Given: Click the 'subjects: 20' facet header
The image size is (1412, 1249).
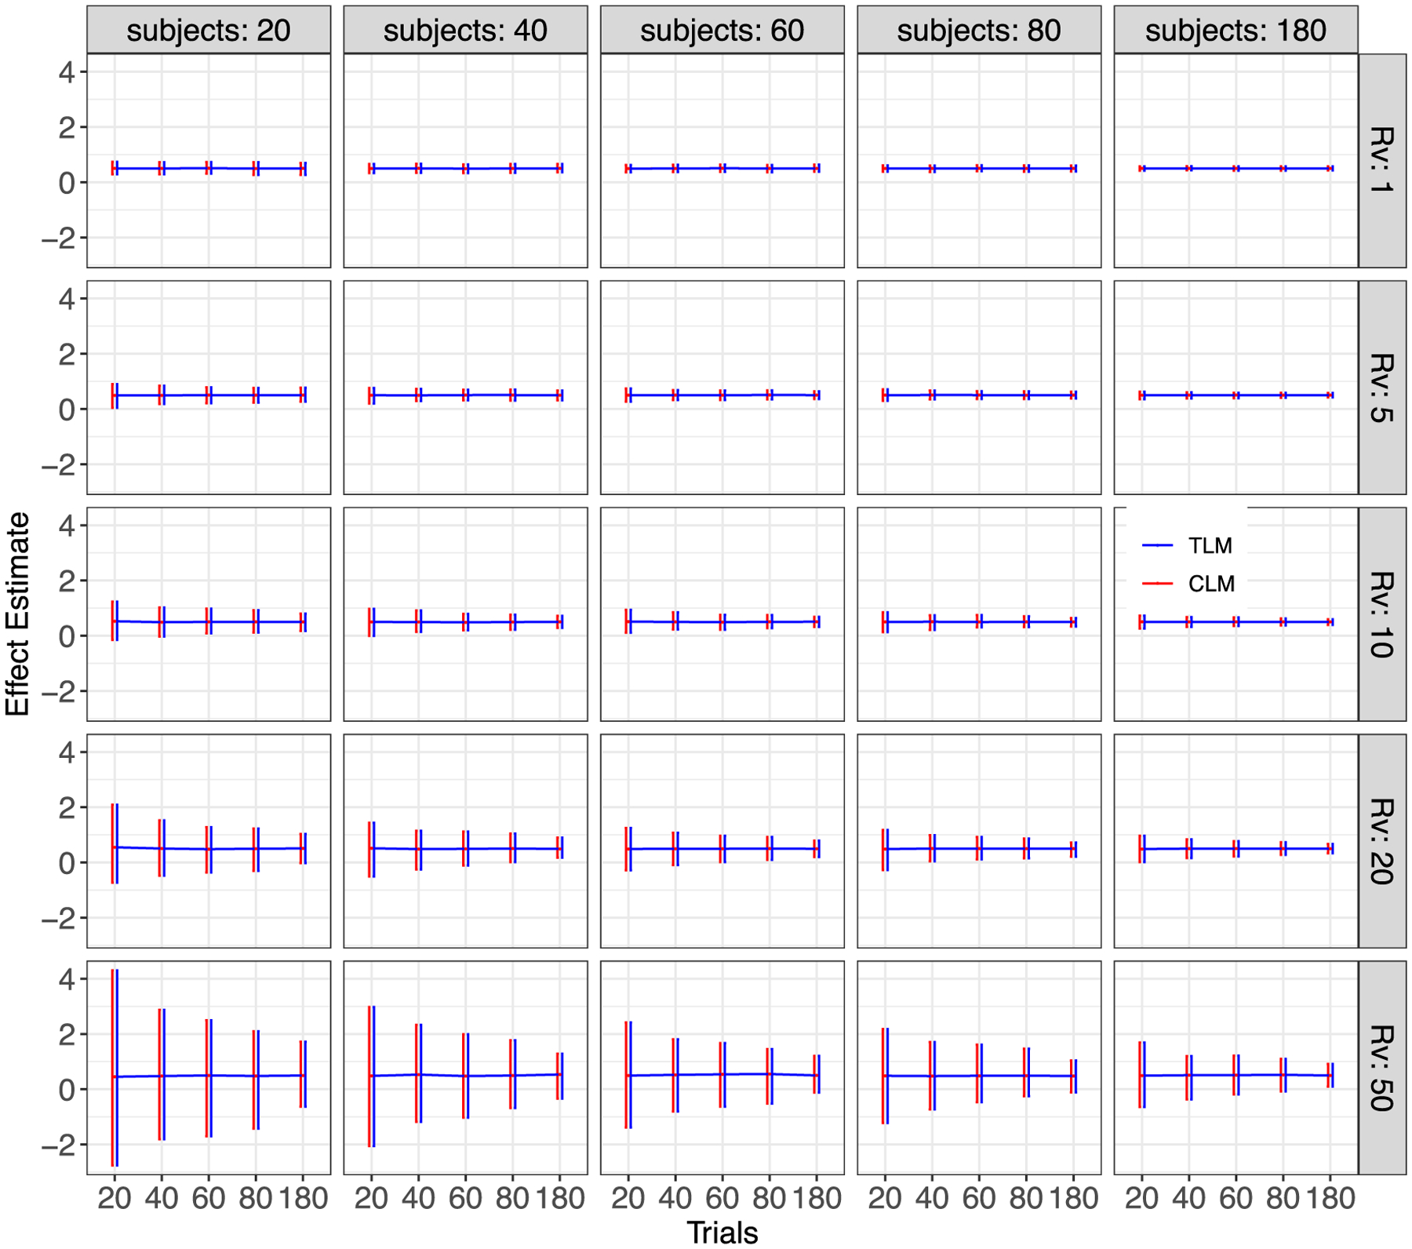Looking at the screenshot, I should pos(209,30).
